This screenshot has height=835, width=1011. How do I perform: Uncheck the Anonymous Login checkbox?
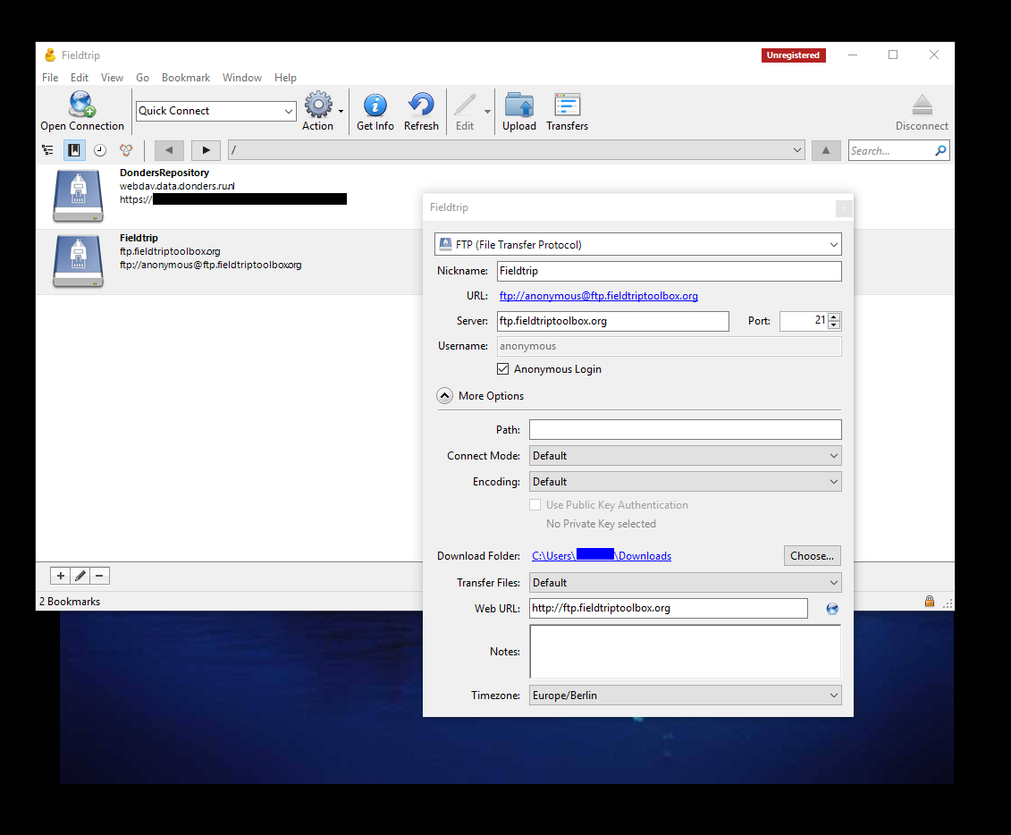tap(503, 369)
